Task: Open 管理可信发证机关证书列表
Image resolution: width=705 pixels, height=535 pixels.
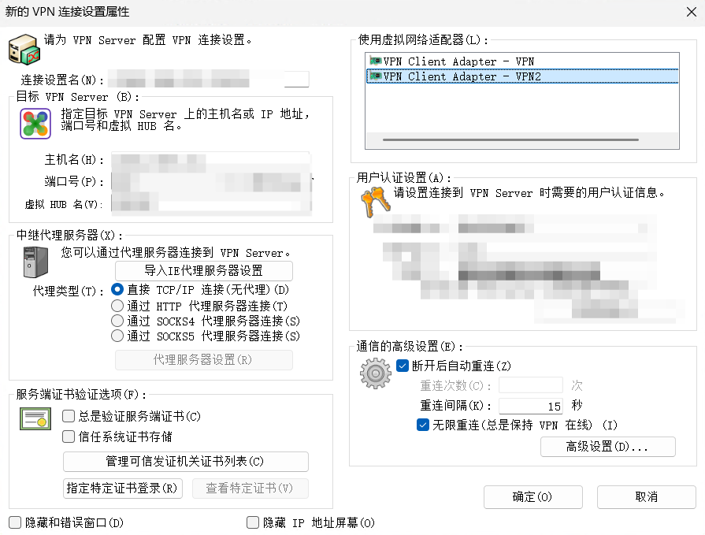Action: [x=185, y=461]
